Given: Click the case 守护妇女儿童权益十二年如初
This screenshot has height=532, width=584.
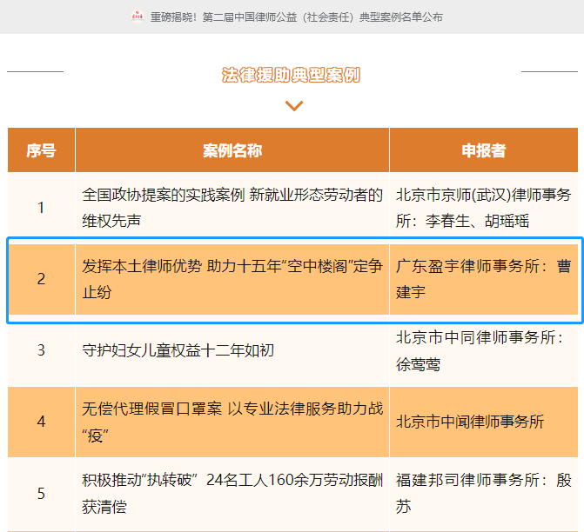Looking at the screenshot, I should coord(178,350).
